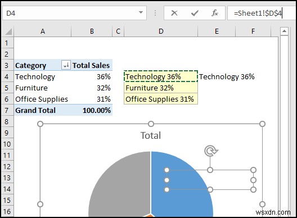Cancel the formula entry with X icon
The height and width of the screenshot is (218, 297).
(x=174, y=13)
